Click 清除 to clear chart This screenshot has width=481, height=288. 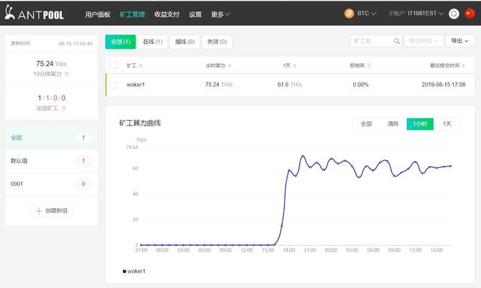click(x=393, y=124)
